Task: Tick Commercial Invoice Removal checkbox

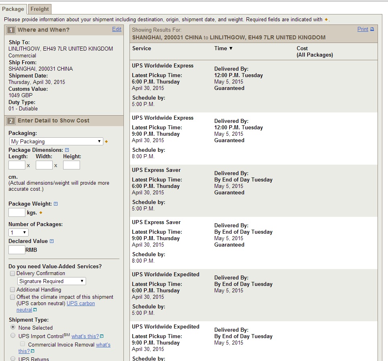Action: 23,344
